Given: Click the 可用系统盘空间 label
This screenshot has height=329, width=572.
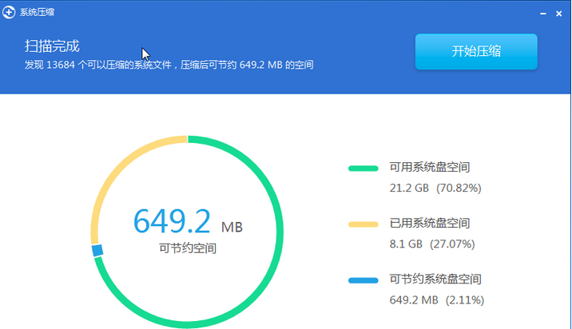Looking at the screenshot, I should click(x=429, y=168).
